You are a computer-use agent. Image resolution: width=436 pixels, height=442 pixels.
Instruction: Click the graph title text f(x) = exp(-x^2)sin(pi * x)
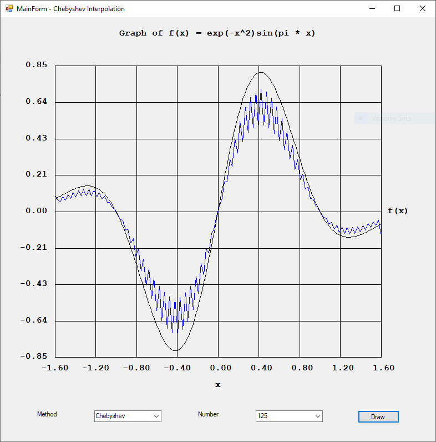point(217,33)
